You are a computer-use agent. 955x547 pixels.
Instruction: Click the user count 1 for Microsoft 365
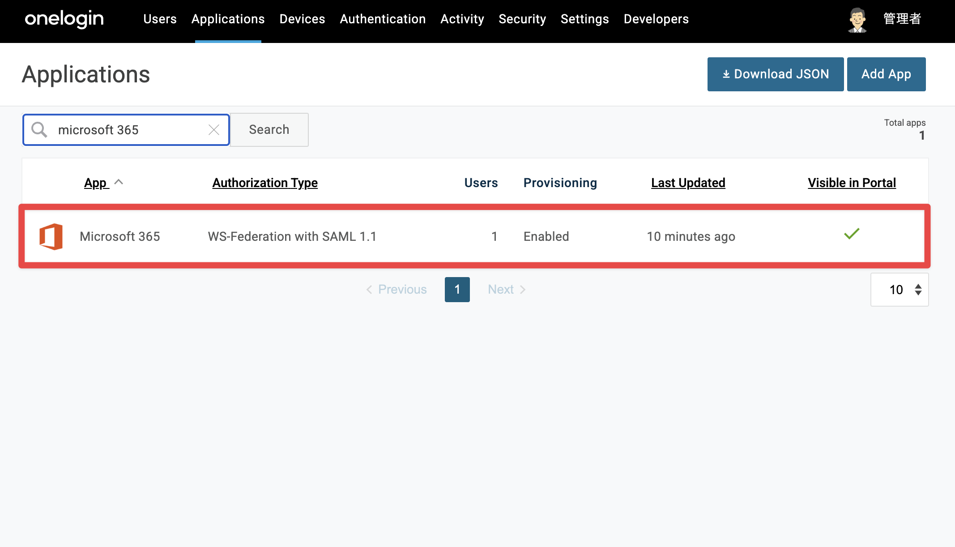pyautogui.click(x=495, y=236)
